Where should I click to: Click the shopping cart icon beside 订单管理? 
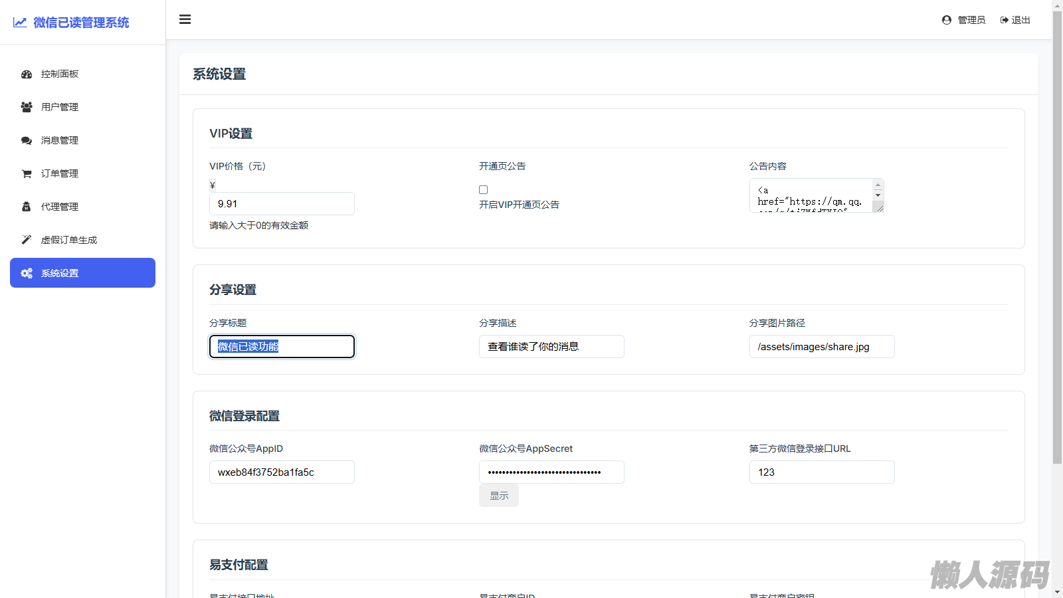coord(27,173)
